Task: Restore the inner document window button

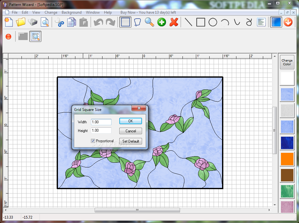Action: click(x=287, y=12)
